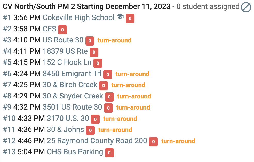Screen dimensions: 254x162
Task: Select the US Route 30 stop #3
Action: pos(63,40)
